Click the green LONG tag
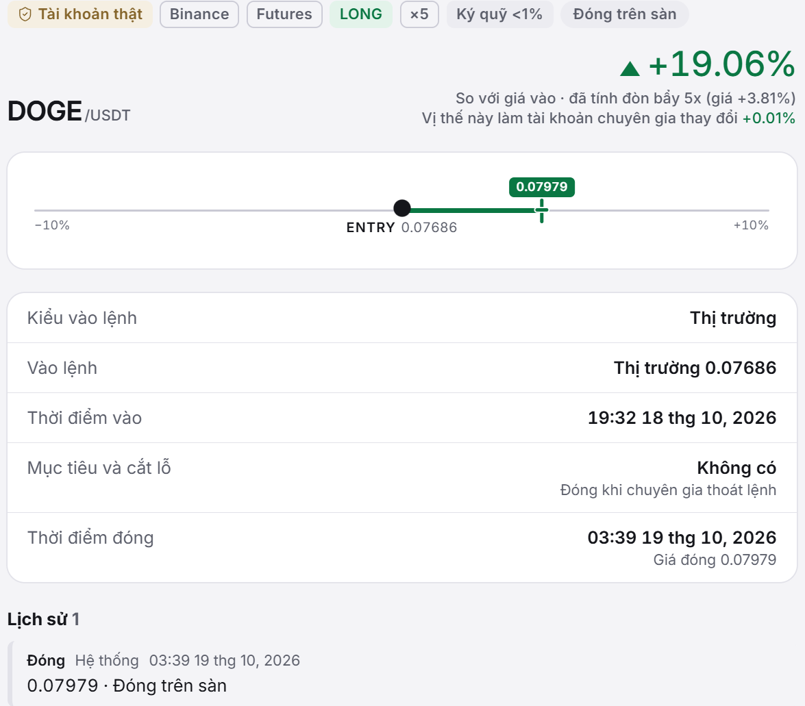 361,14
